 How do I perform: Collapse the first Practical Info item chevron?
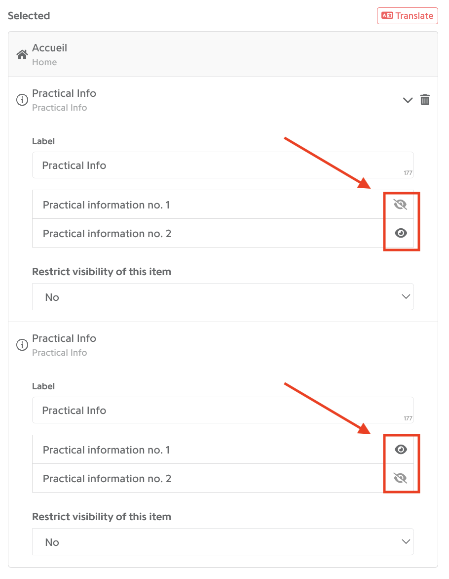(x=408, y=100)
